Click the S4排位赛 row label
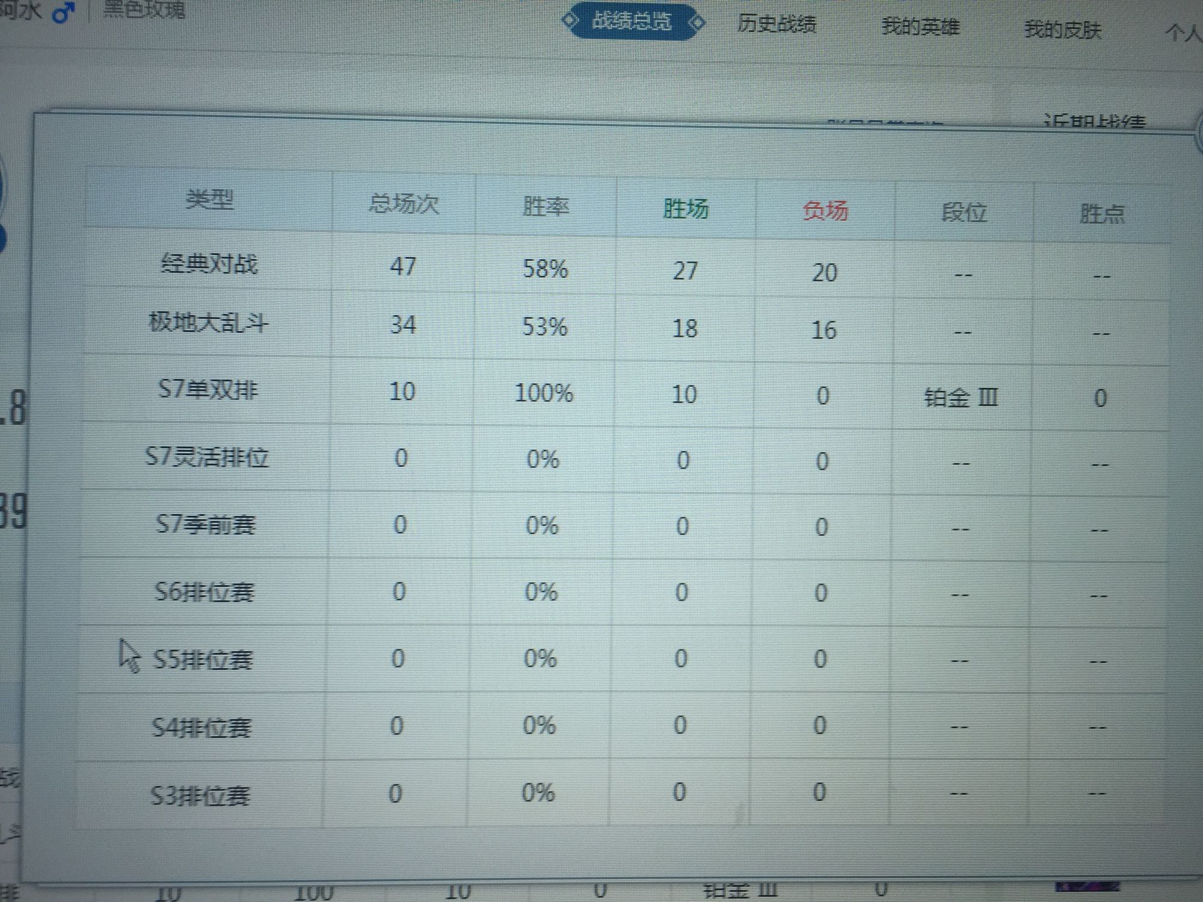The height and width of the screenshot is (902, 1203). click(x=201, y=728)
